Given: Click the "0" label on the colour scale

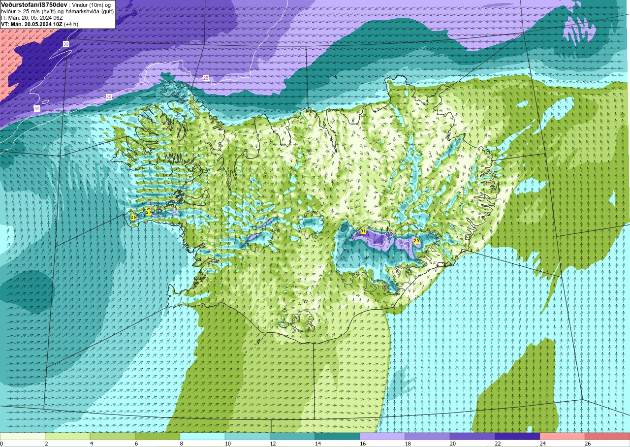Looking at the screenshot, I should pyautogui.click(x=1, y=444).
